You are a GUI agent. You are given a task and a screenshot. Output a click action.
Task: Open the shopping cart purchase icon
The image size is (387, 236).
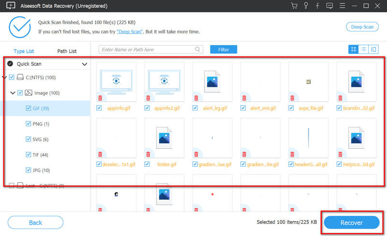(x=294, y=6)
